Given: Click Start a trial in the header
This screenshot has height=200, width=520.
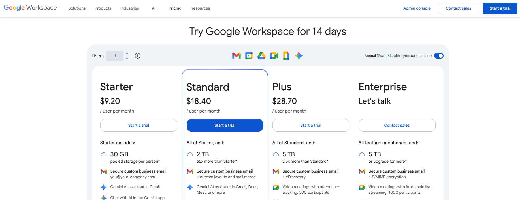Looking at the screenshot, I should pyautogui.click(x=500, y=8).
